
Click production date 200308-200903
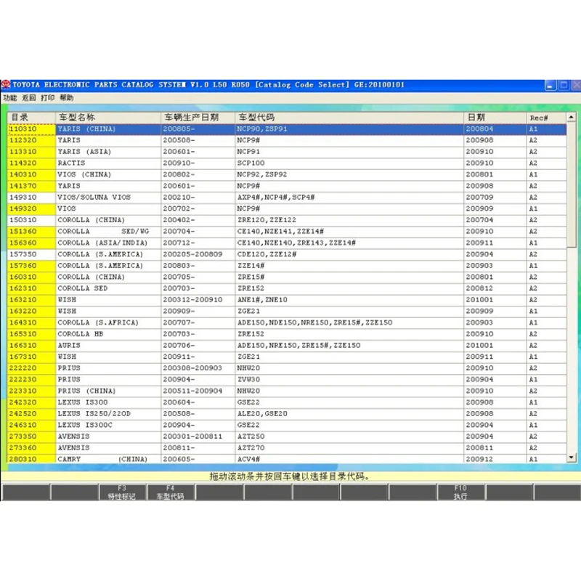pos(192,368)
